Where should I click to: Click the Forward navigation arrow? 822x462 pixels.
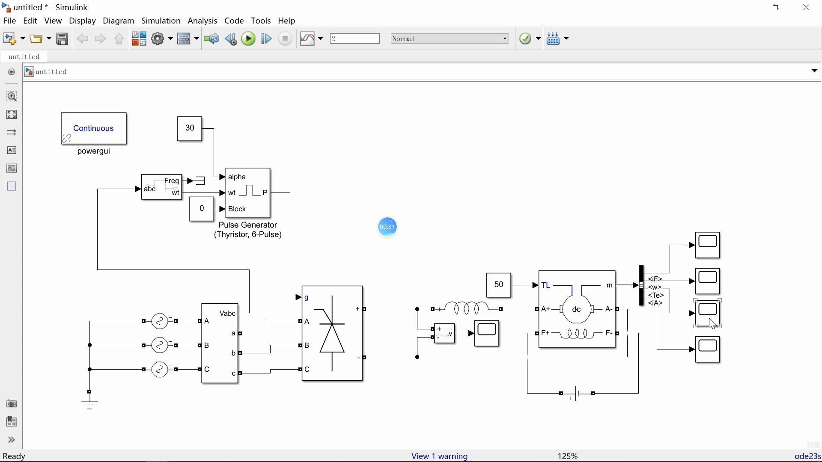coord(100,39)
